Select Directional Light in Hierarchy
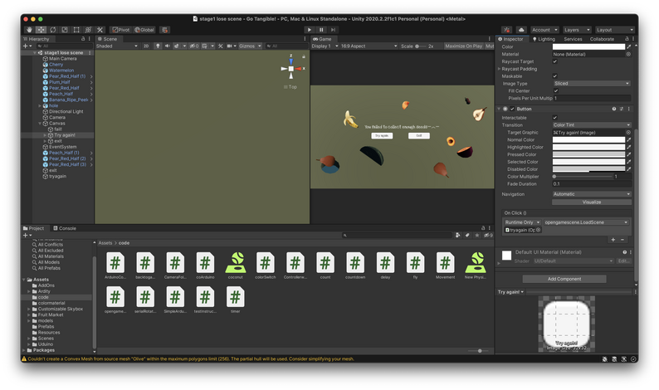659x390 pixels. [66, 111]
